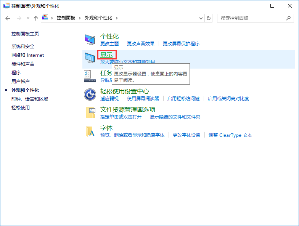The image size is (299, 226).
Task: Click the Display (显示) monitor icon
Action: pyautogui.click(x=90, y=58)
